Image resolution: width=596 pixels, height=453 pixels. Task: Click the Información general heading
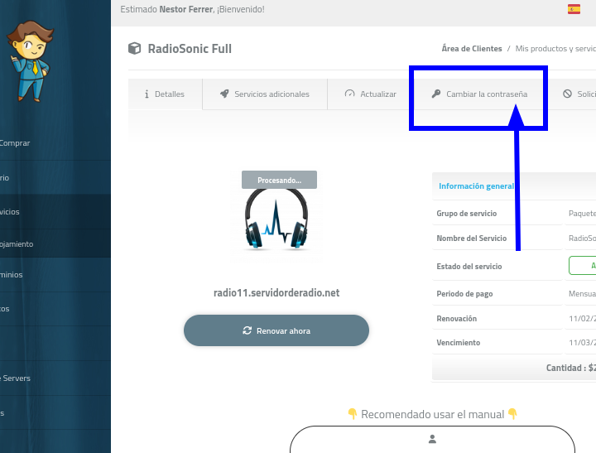point(476,186)
